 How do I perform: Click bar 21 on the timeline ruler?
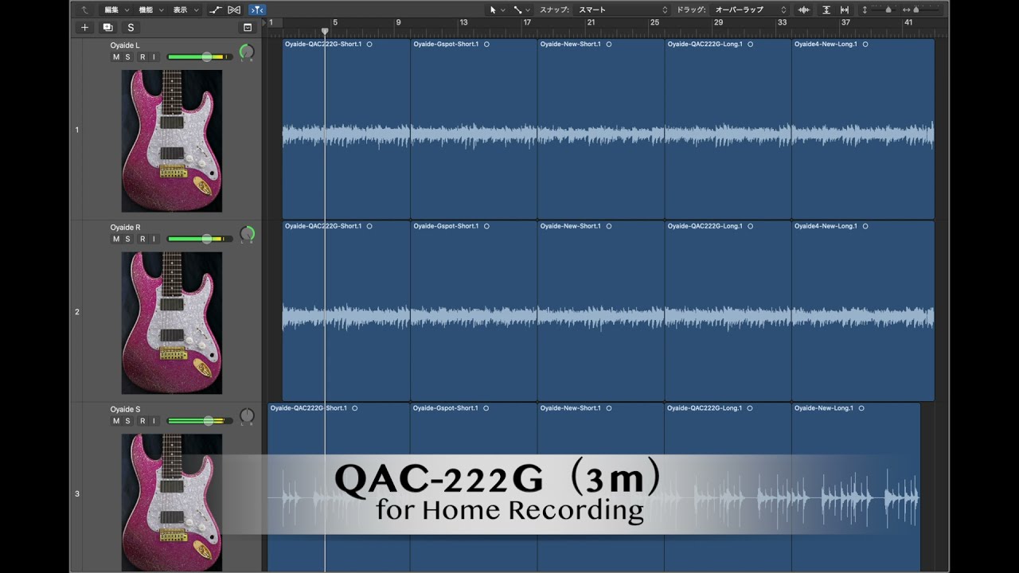[x=591, y=22]
